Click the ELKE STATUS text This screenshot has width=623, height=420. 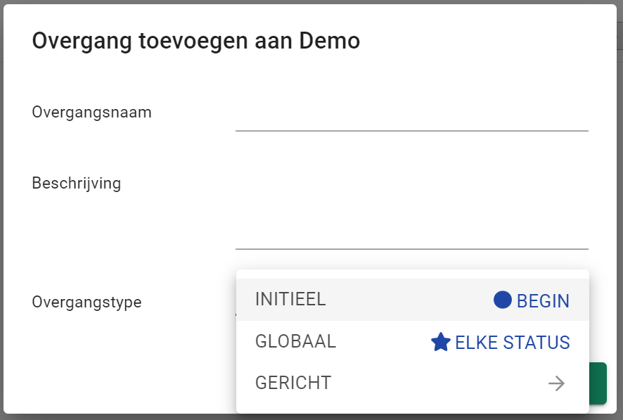(513, 343)
